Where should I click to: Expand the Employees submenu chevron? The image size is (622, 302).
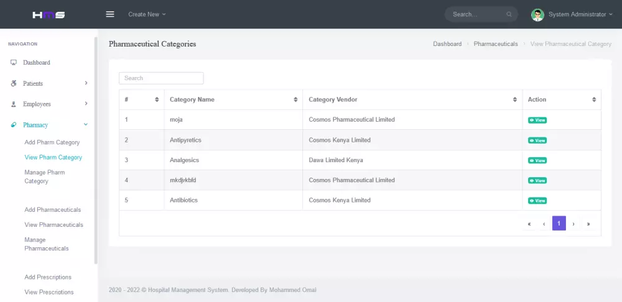(86, 104)
